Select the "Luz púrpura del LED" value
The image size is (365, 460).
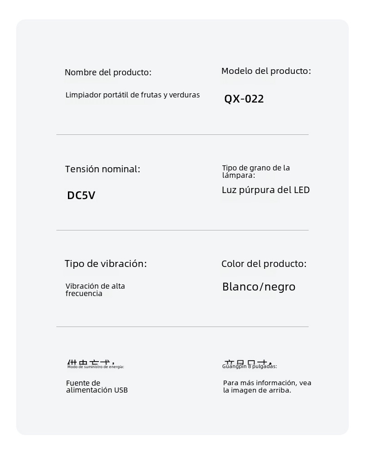point(266,190)
